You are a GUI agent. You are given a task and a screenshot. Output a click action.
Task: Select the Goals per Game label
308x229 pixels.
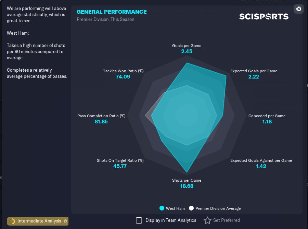[187, 46]
